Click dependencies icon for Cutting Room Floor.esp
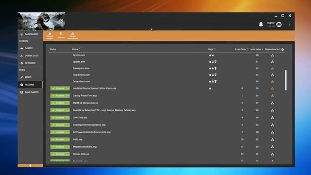Image resolution: width=311 pixels, height=175 pixels. pos(273,96)
